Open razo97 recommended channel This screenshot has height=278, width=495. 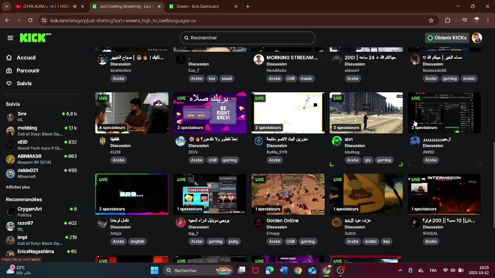(x=41, y=226)
